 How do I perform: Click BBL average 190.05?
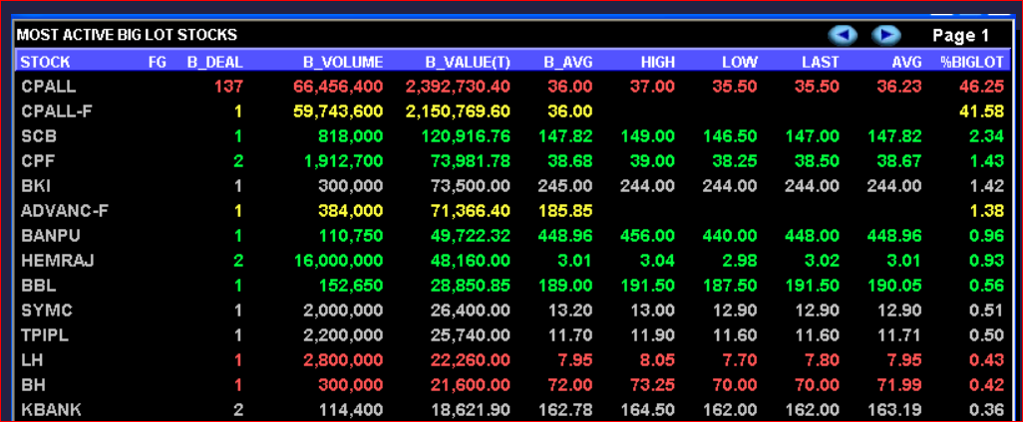coord(895,286)
